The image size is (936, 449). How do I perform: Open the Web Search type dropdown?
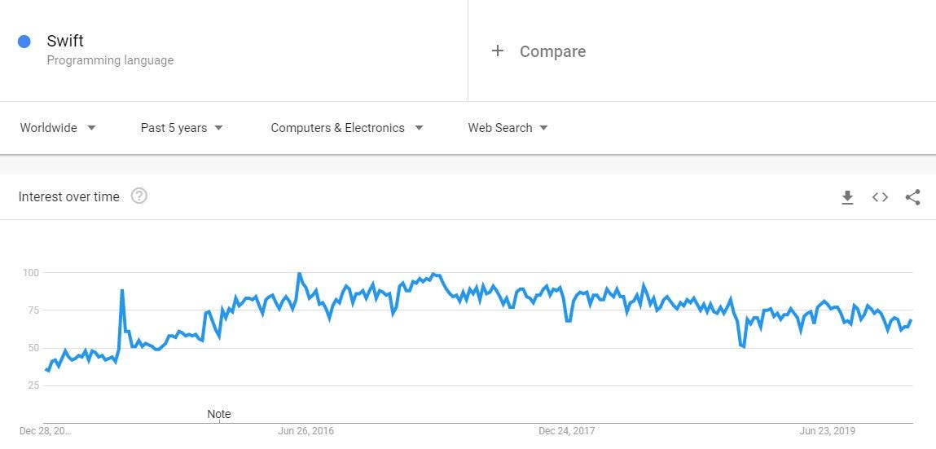click(508, 128)
